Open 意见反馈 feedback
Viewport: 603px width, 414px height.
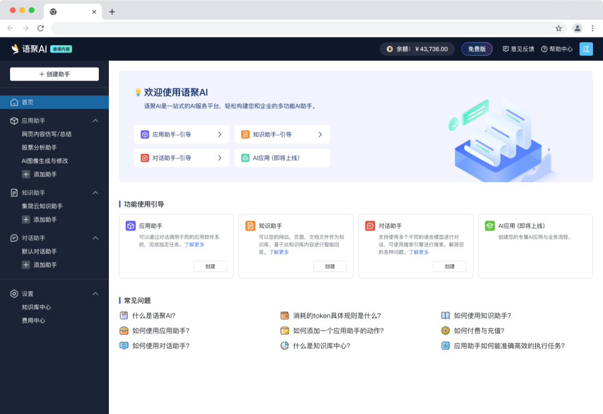(518, 49)
